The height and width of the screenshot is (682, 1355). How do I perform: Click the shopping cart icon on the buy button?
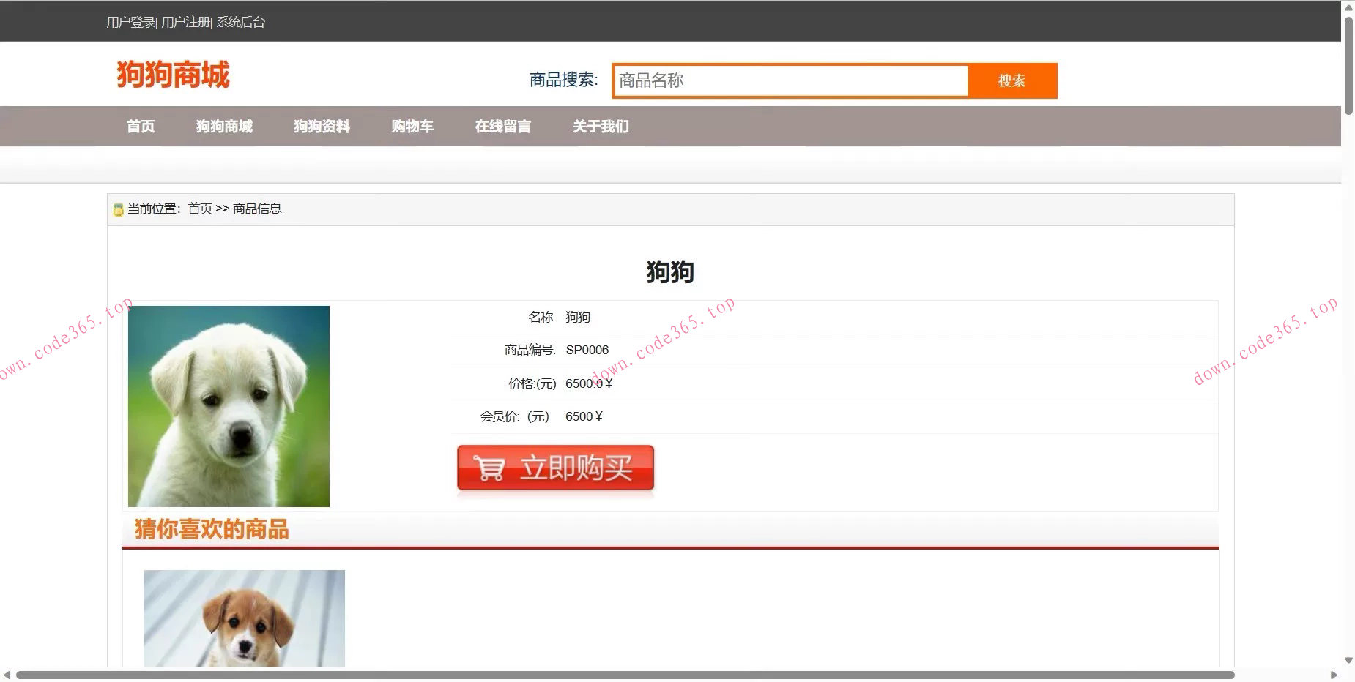(x=489, y=468)
